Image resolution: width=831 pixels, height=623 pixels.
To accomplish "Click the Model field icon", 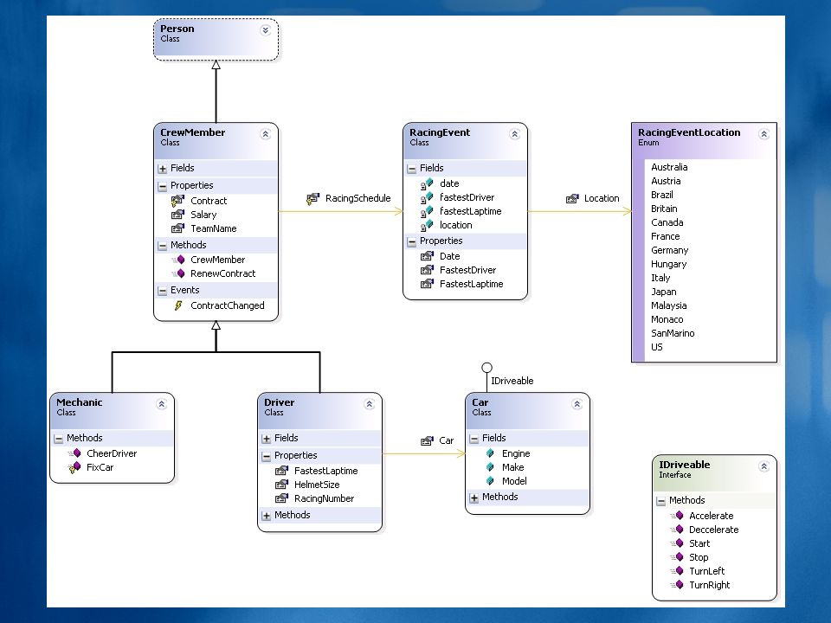I will click(x=490, y=481).
